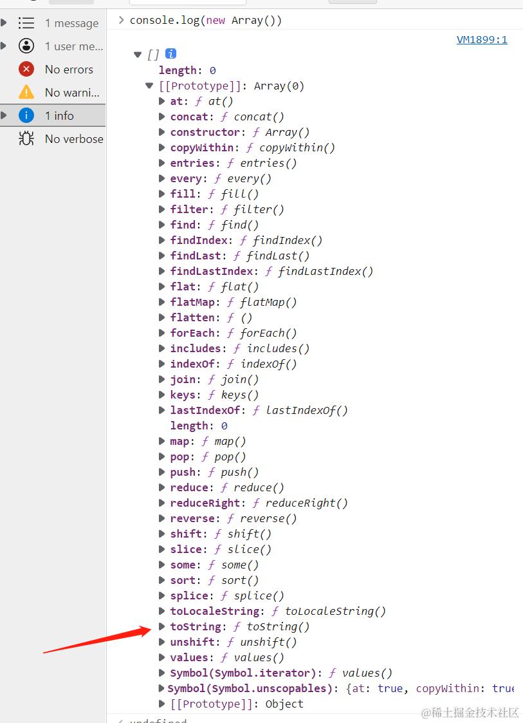
Task: Open the VM1899:1 source link
Action: tap(482, 39)
